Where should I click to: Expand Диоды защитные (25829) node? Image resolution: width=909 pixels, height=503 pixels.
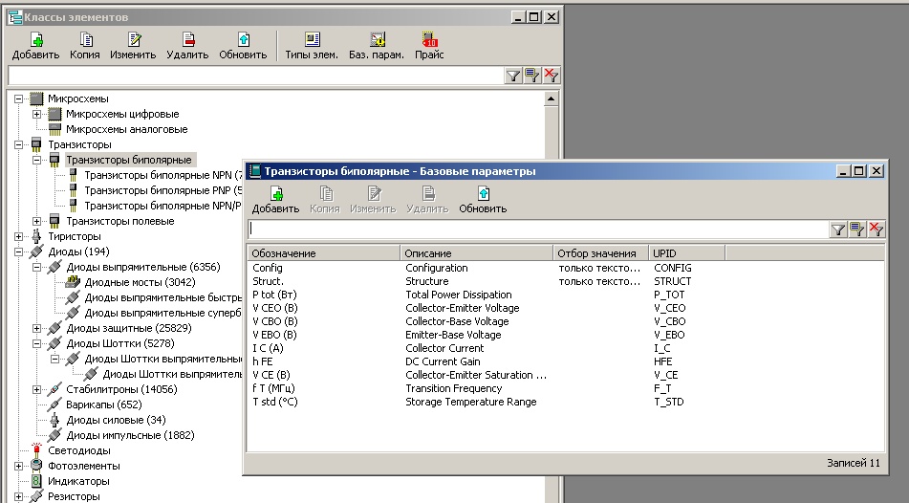point(36,328)
